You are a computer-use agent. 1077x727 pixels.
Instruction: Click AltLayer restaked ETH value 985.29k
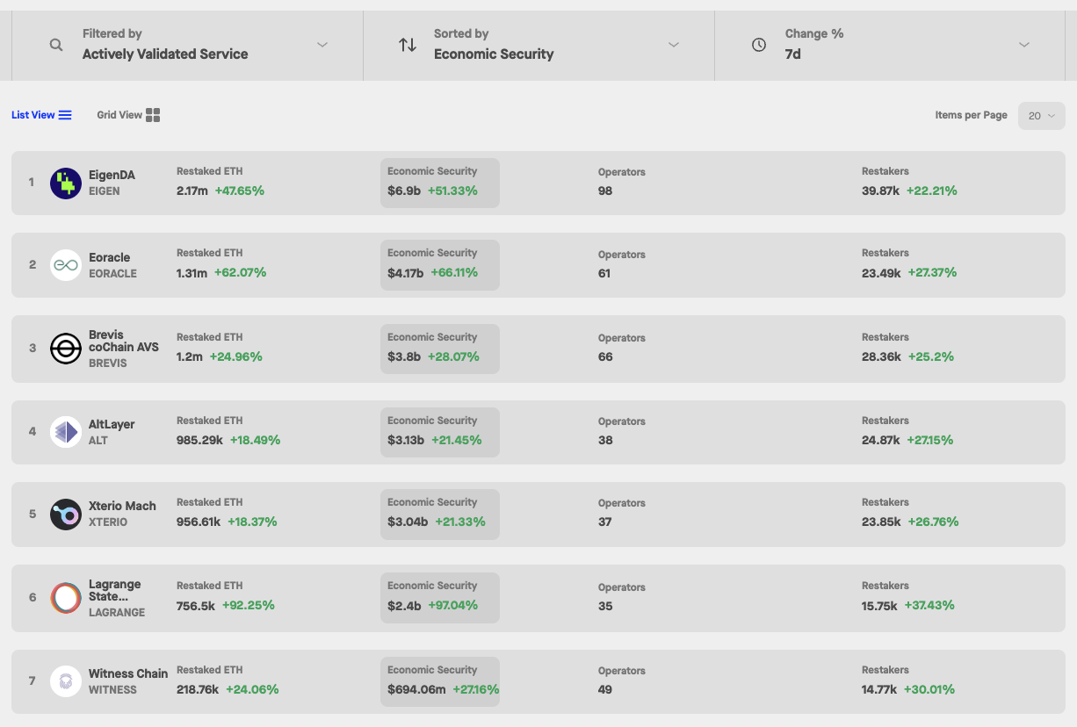click(x=199, y=440)
